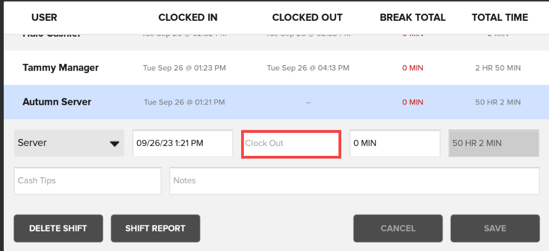Click the Cash Tips input field
The height and width of the screenshot is (251, 549).
point(87,181)
